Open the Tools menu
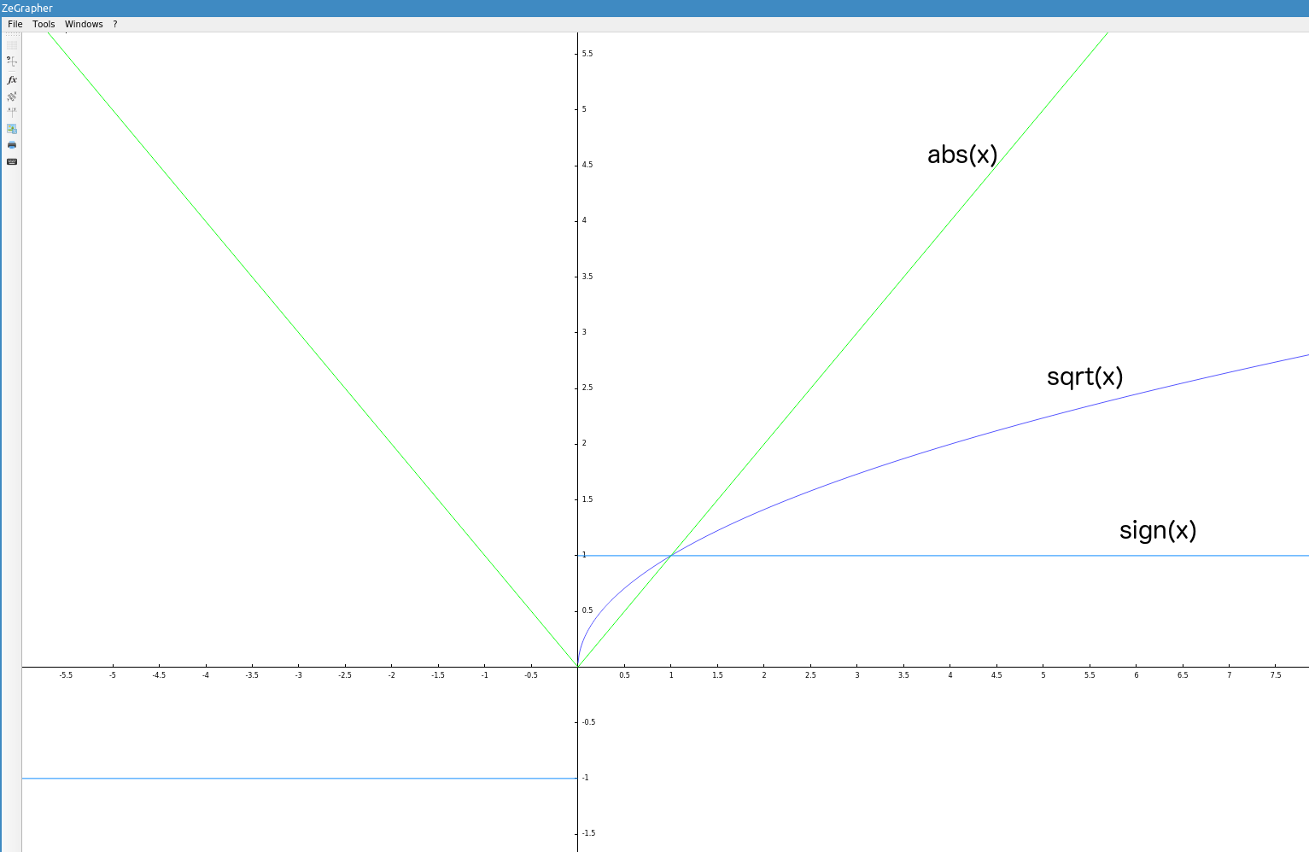The height and width of the screenshot is (852, 1309). pyautogui.click(x=44, y=24)
